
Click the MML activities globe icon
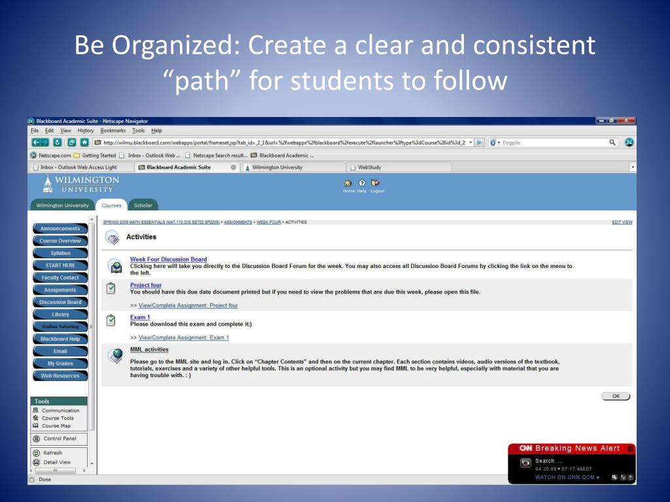click(x=115, y=355)
